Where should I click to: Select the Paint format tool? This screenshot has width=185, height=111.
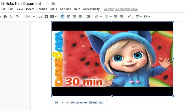pos(17,17)
